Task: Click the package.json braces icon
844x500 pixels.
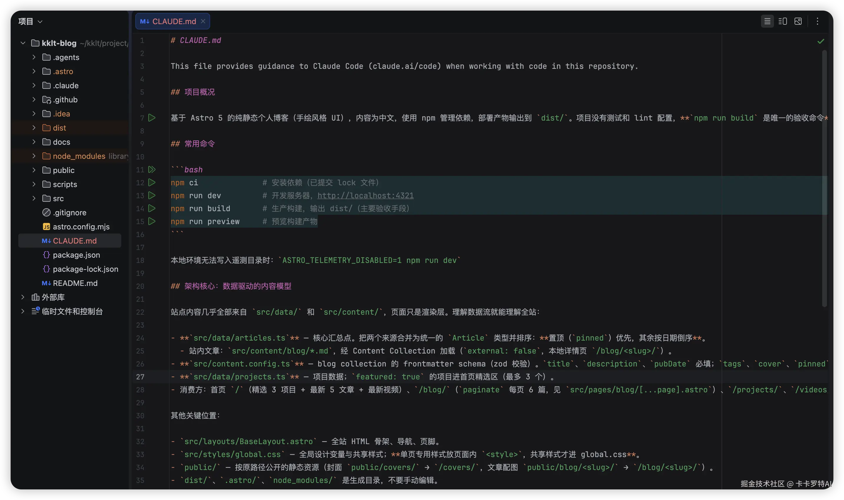Action: coord(46,255)
